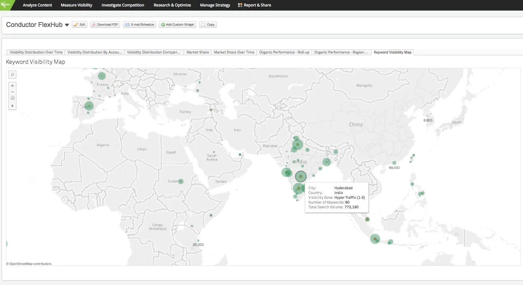
Task: Zoom out with the minus map control
Action: click(12, 92)
